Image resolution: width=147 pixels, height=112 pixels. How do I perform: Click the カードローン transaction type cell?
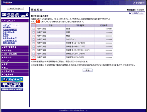[80, 39]
